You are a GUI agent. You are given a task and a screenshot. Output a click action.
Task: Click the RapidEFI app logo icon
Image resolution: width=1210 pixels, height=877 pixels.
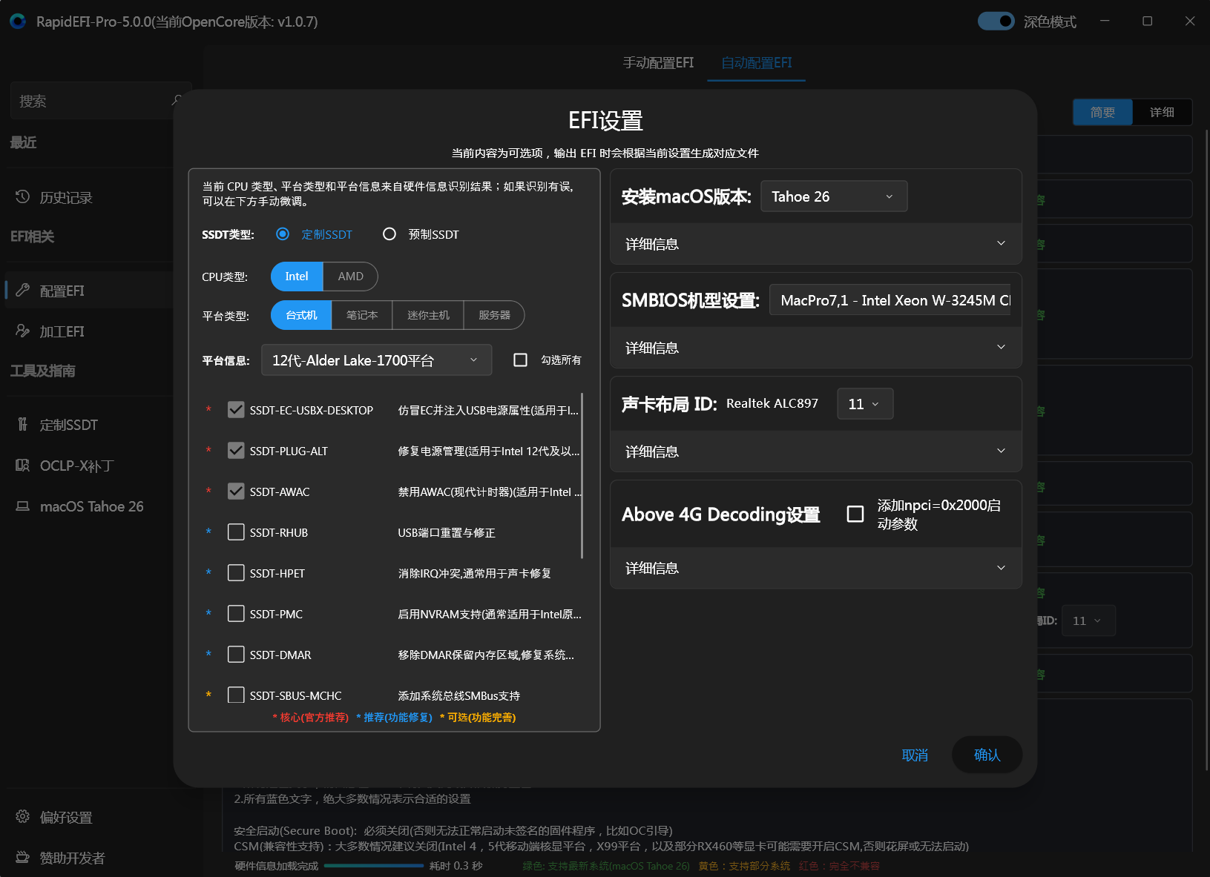18,21
